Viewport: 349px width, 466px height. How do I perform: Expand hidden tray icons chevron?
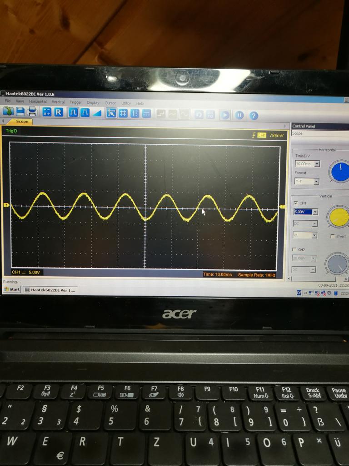(305, 293)
